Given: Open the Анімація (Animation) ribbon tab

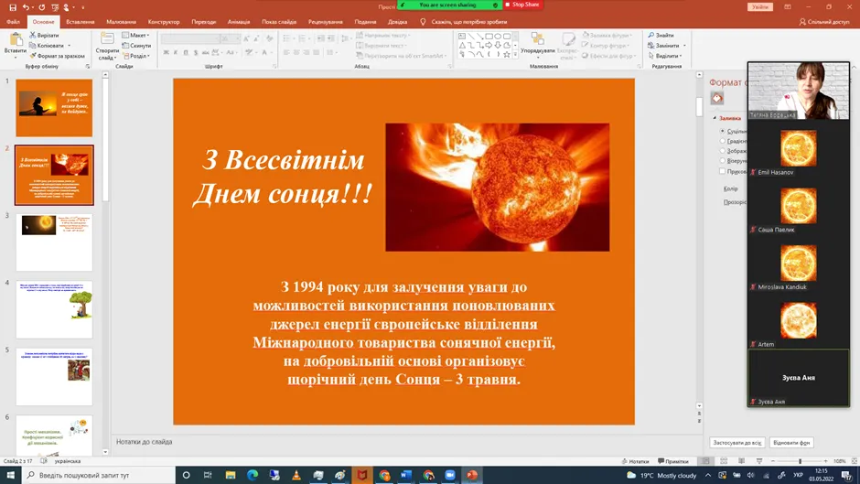Looking at the screenshot, I should 238,21.
